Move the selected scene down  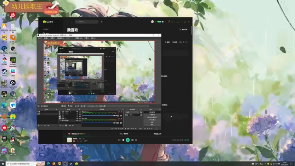(48, 125)
